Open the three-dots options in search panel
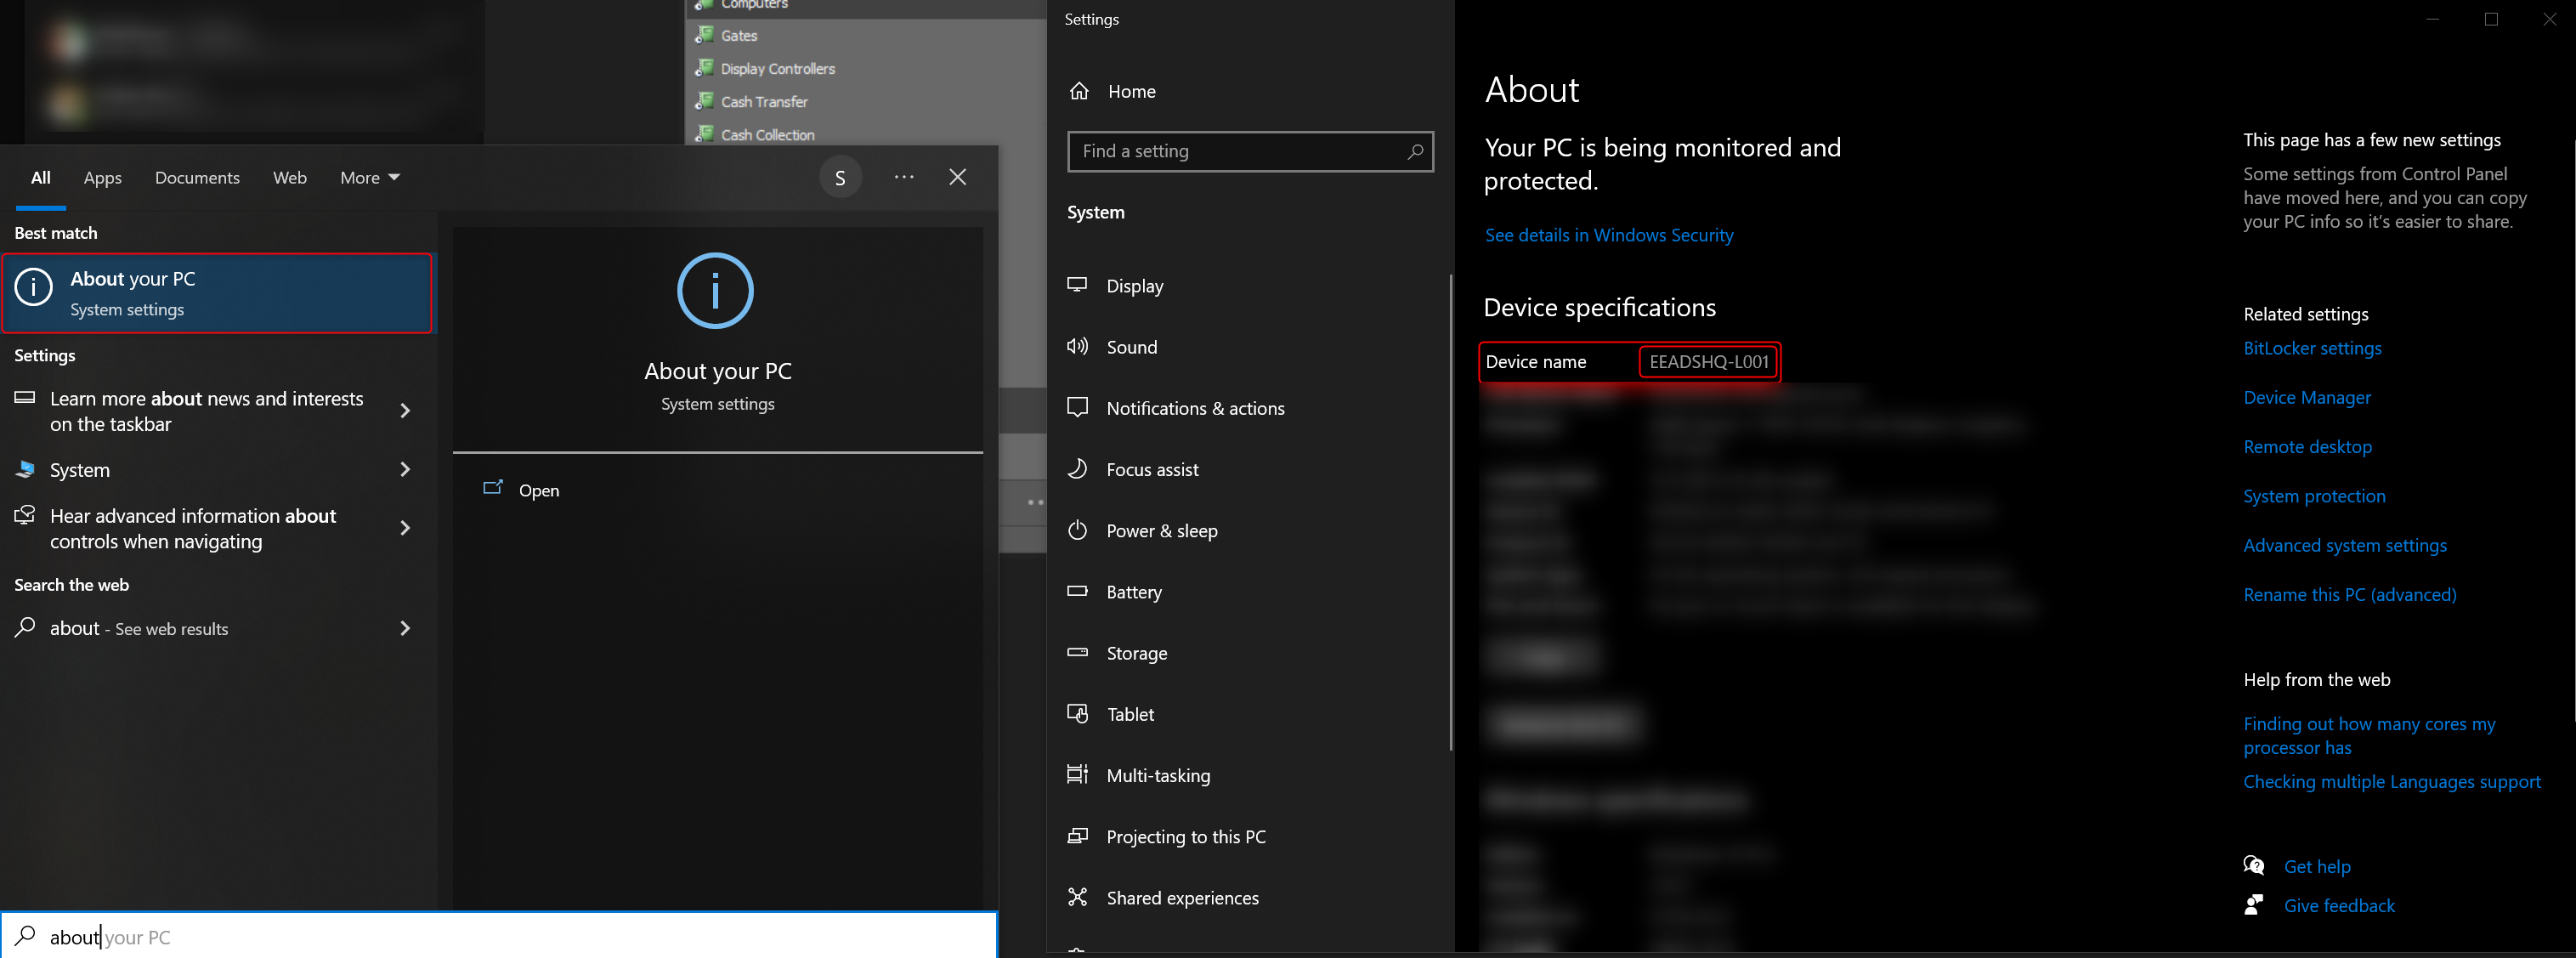Viewport: 2576px width, 958px height. 904,177
